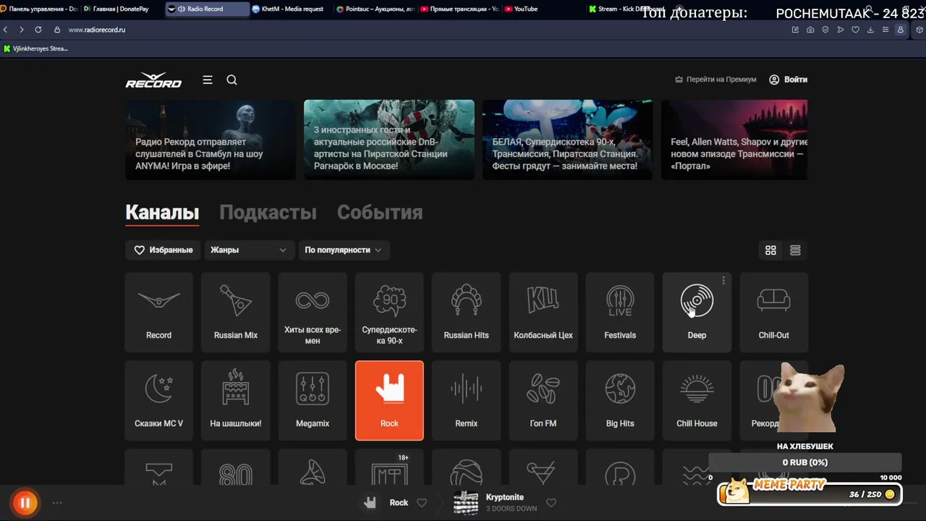
Task: Select the highlighted Rock channel tile
Action: 389,400
